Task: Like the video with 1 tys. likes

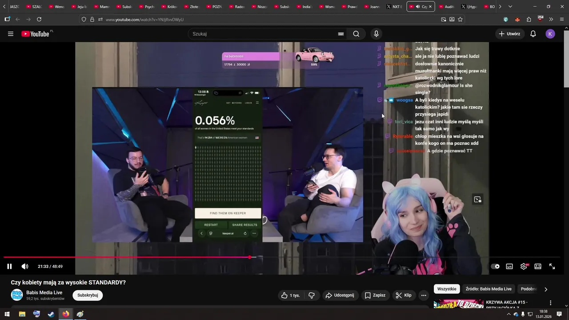Action: 291,295
